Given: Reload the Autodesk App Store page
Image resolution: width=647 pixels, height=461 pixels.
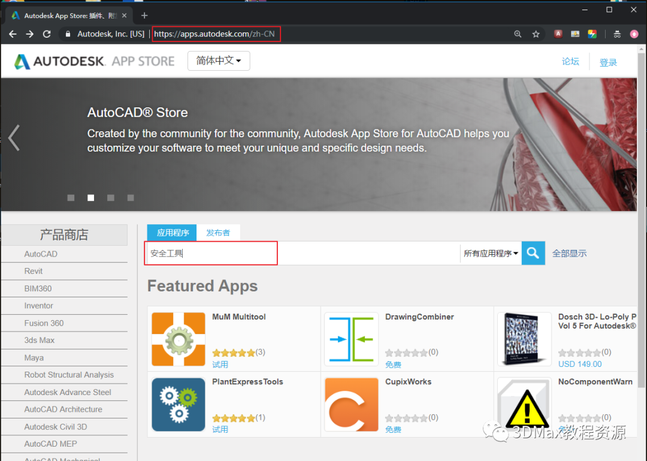Looking at the screenshot, I should [47, 34].
